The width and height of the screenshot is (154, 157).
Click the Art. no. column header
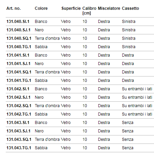tap(14, 8)
